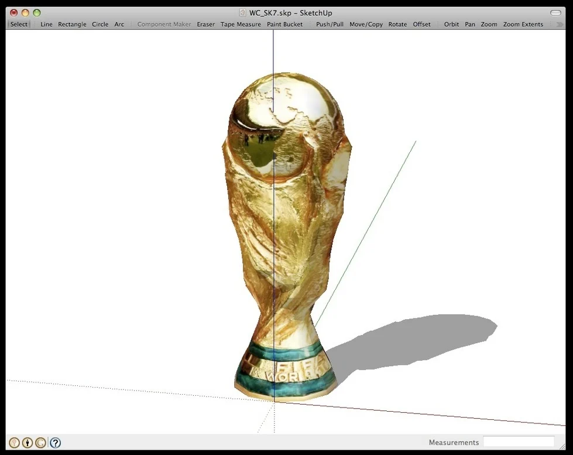This screenshot has height=455, width=573.
Task: Activate the Pan tool
Action: tap(470, 24)
